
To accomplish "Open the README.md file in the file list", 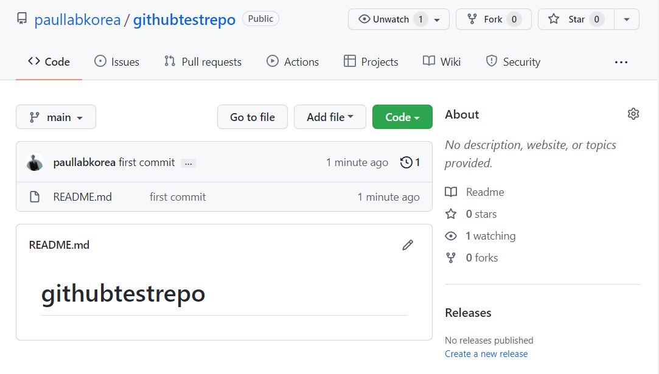I will pyautogui.click(x=82, y=197).
